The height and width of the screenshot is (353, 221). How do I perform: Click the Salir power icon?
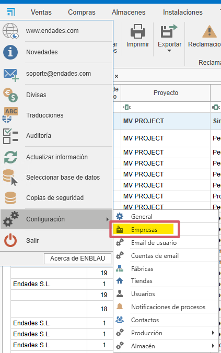tap(10, 240)
